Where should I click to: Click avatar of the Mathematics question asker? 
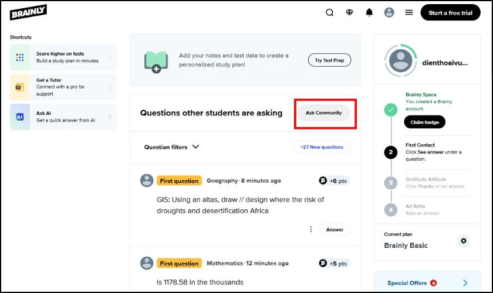tap(147, 263)
